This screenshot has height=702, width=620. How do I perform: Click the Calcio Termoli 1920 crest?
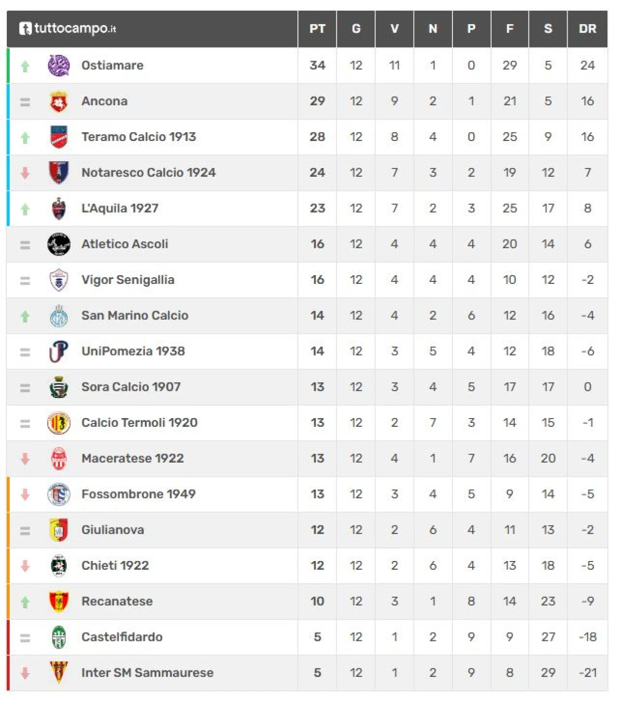[x=59, y=423]
